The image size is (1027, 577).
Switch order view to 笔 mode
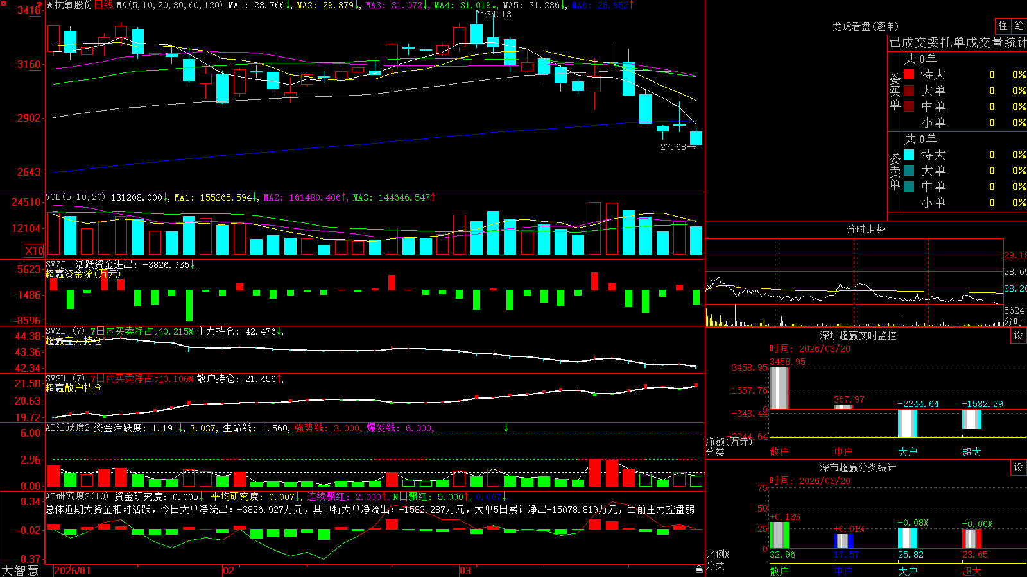(x=1019, y=26)
